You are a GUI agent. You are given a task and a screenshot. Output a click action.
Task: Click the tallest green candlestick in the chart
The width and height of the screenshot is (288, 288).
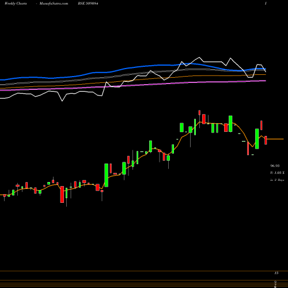(x=106, y=175)
